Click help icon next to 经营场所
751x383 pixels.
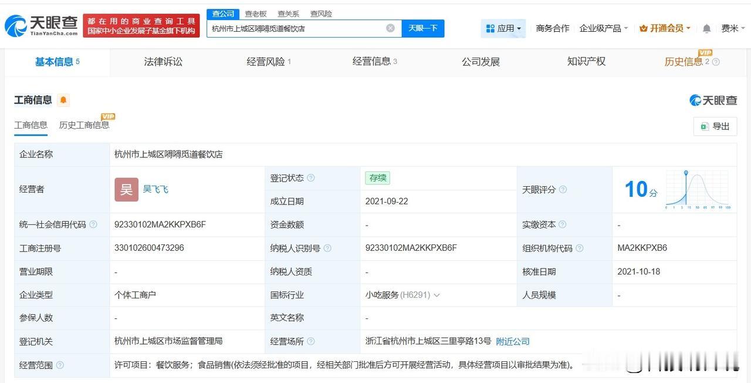coord(310,341)
